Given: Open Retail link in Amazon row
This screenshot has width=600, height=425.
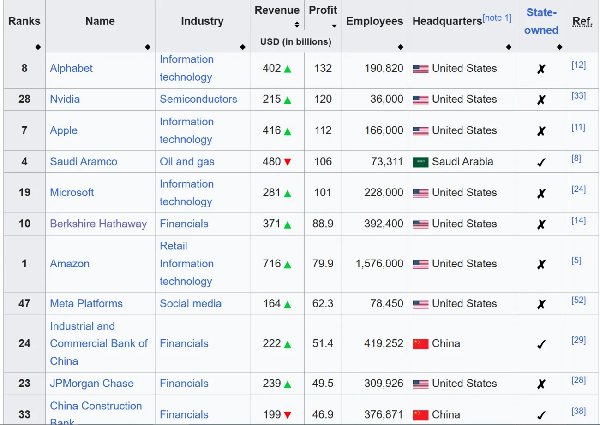Looking at the screenshot, I should tap(173, 246).
